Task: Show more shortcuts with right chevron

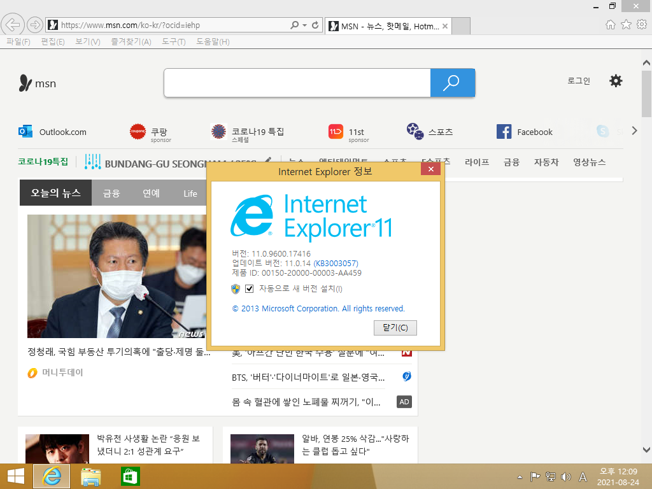Action: [x=635, y=131]
